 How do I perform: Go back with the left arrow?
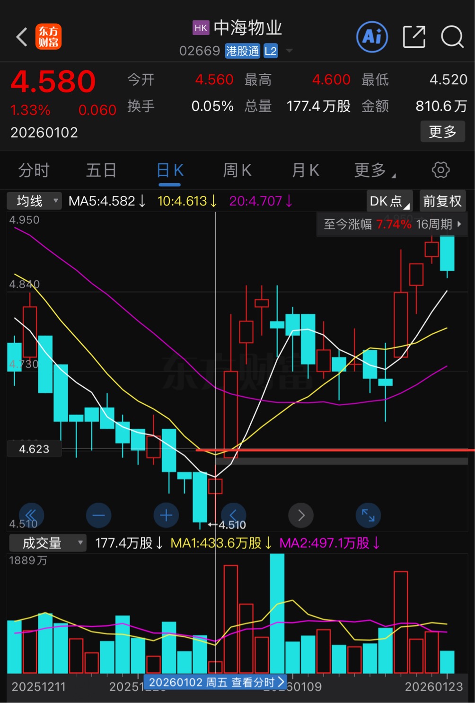click(x=21, y=37)
